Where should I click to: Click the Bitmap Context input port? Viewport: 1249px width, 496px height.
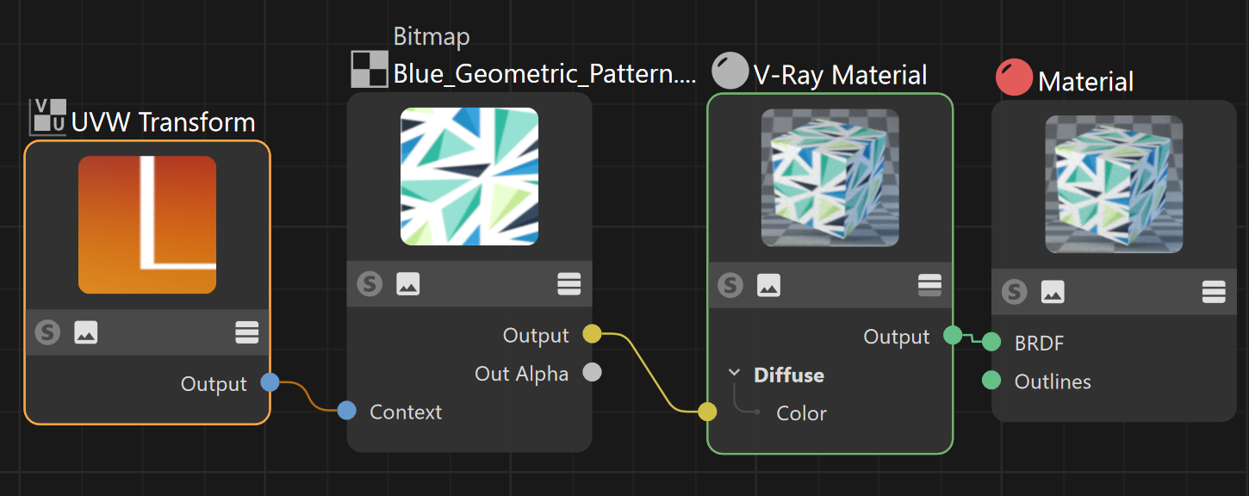(347, 411)
